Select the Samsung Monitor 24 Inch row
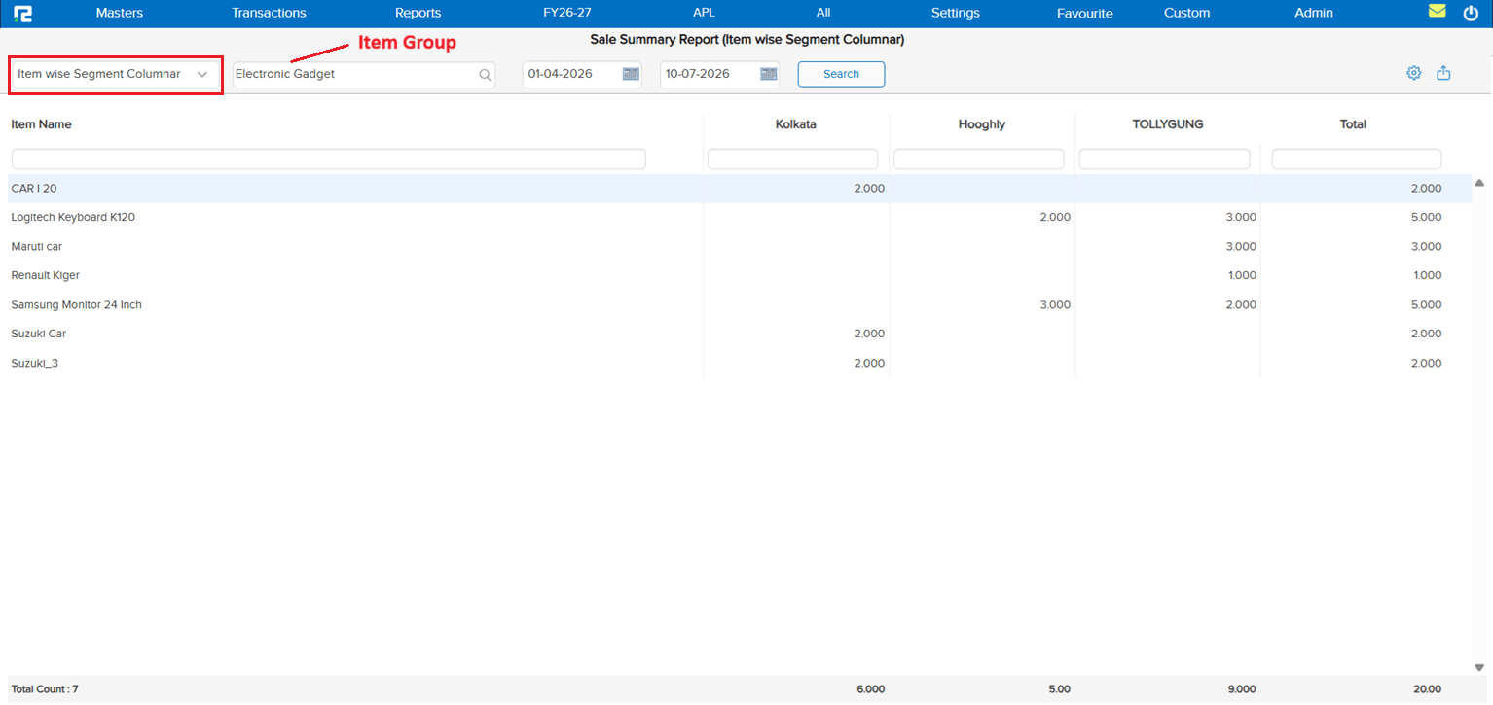Image resolution: width=1493 pixels, height=705 pixels. [x=740, y=304]
